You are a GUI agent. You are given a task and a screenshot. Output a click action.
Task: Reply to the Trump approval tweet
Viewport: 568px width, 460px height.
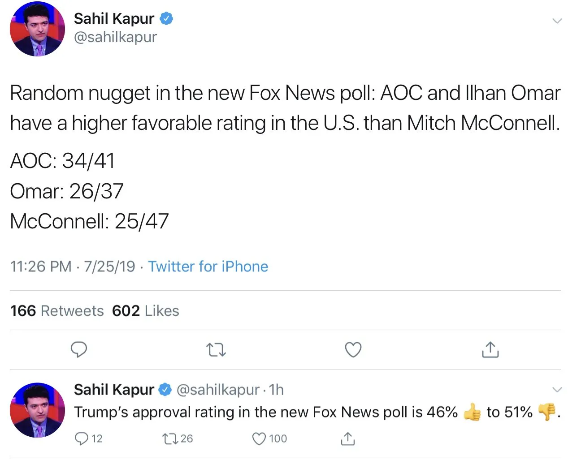[82, 439]
